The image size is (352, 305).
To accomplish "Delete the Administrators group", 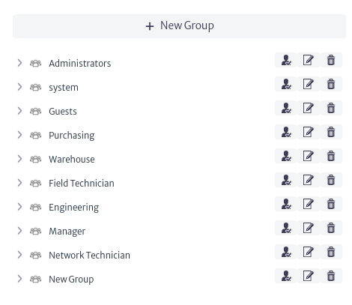I will pyautogui.click(x=331, y=60).
